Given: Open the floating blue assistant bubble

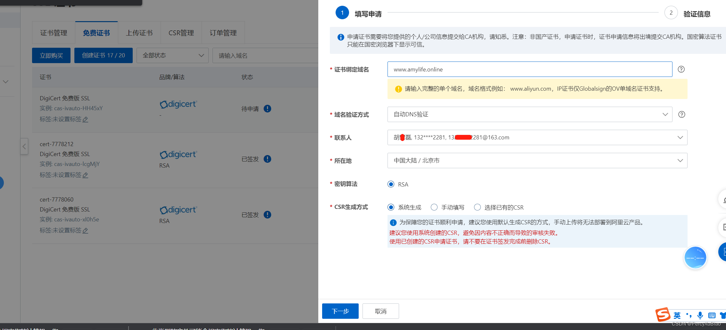Looking at the screenshot, I should point(695,258).
